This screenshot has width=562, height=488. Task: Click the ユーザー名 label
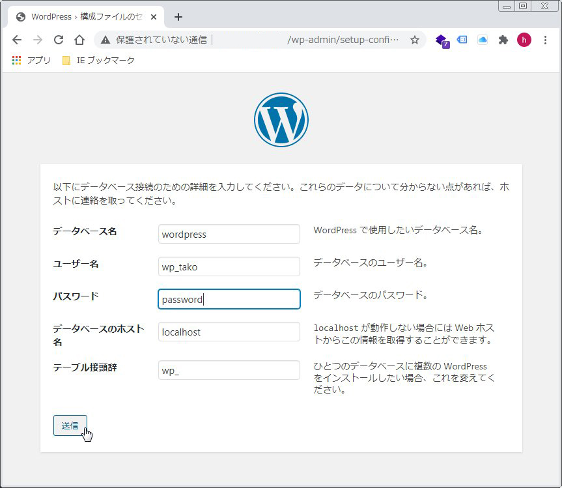[x=76, y=264]
